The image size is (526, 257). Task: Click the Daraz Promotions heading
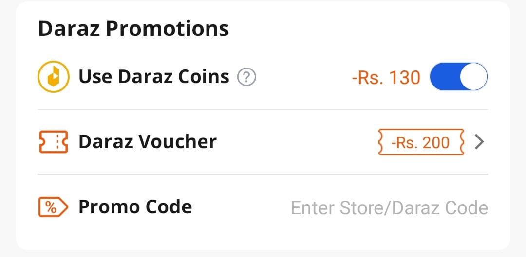pos(133,29)
